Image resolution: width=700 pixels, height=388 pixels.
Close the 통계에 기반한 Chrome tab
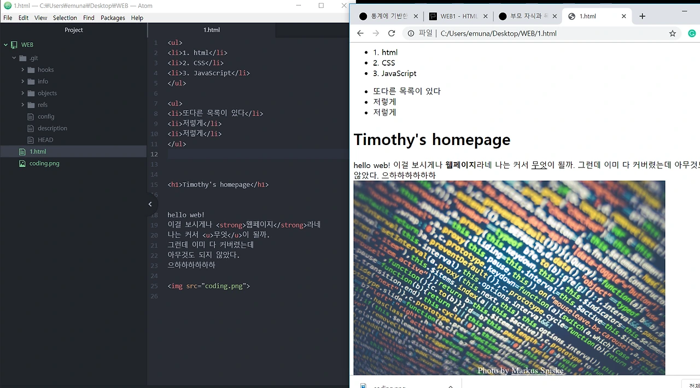pos(415,16)
